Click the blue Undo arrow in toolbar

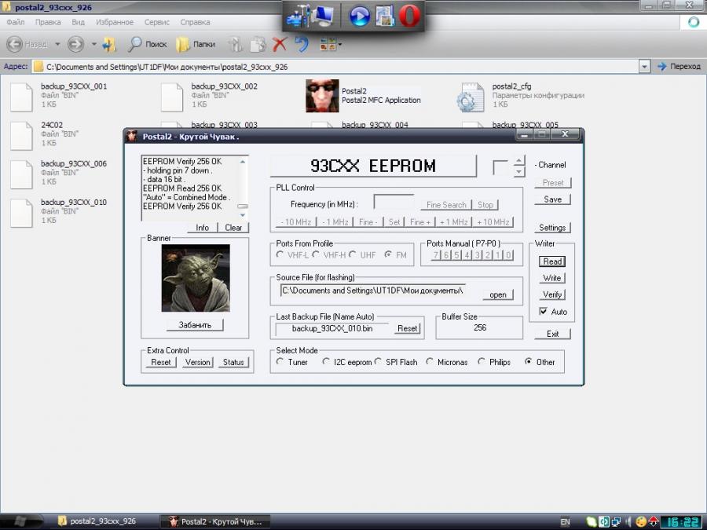point(301,44)
